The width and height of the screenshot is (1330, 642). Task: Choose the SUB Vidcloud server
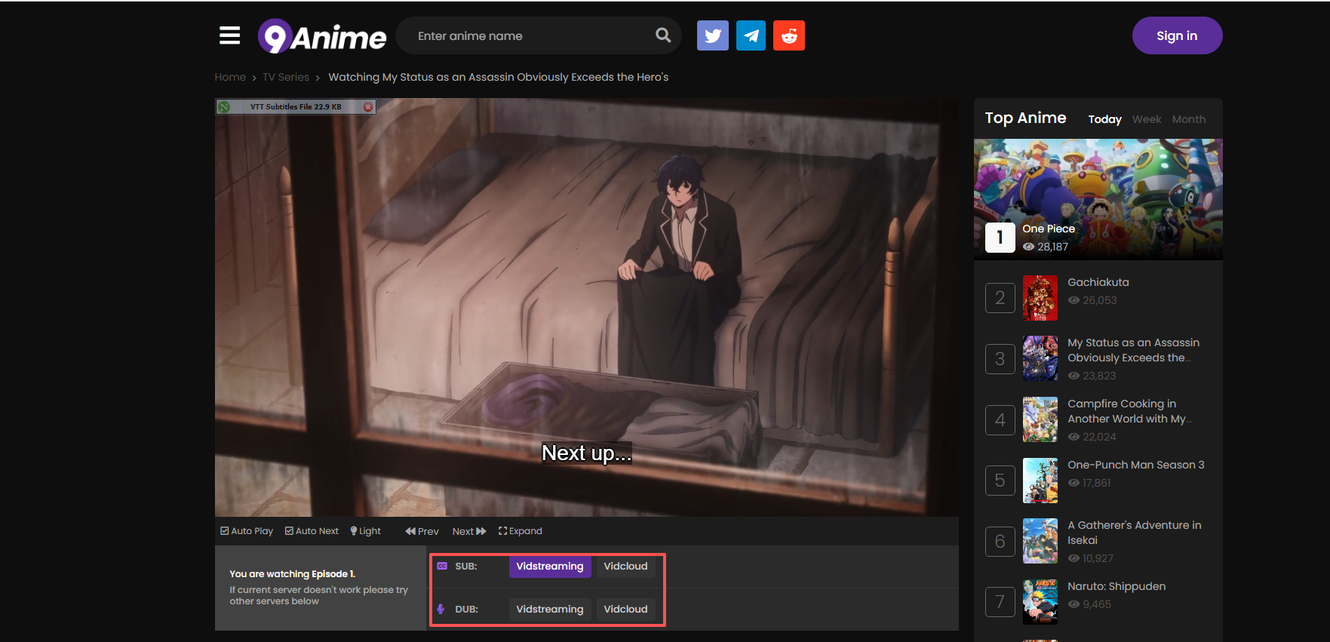pyautogui.click(x=625, y=566)
